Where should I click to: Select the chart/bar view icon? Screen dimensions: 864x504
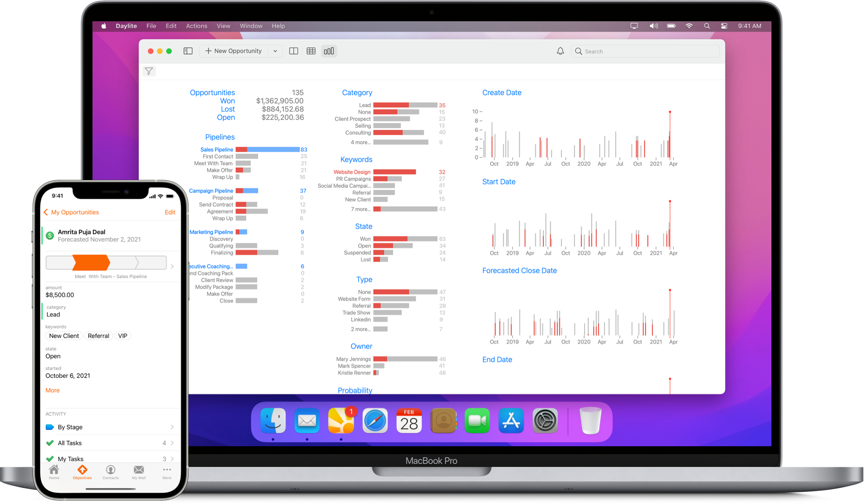pyautogui.click(x=329, y=51)
